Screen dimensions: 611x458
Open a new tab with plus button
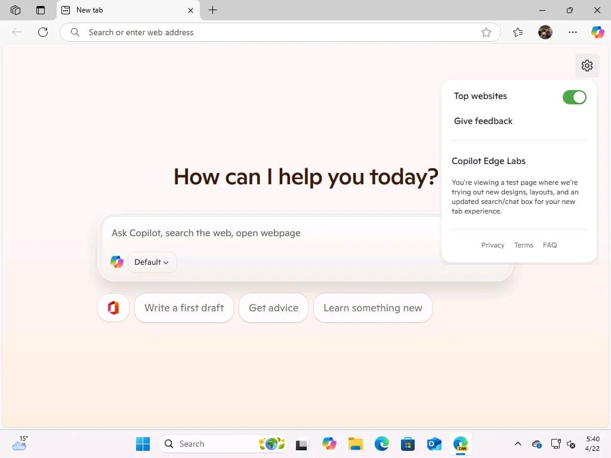tap(213, 10)
